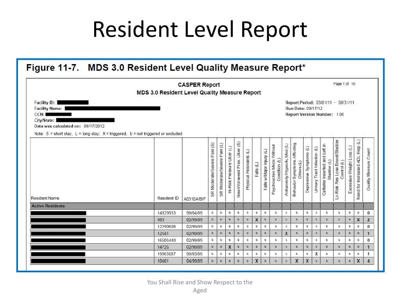The height and width of the screenshot is (300, 400).
Task: Click 'Lo-Risk Res Lose Bowel/Bladder Control (L)' header
Action: [339, 170]
